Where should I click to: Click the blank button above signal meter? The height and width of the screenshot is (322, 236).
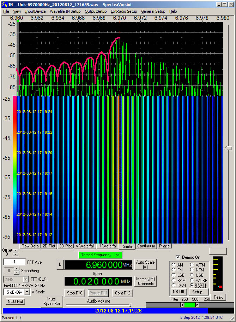click(218, 251)
